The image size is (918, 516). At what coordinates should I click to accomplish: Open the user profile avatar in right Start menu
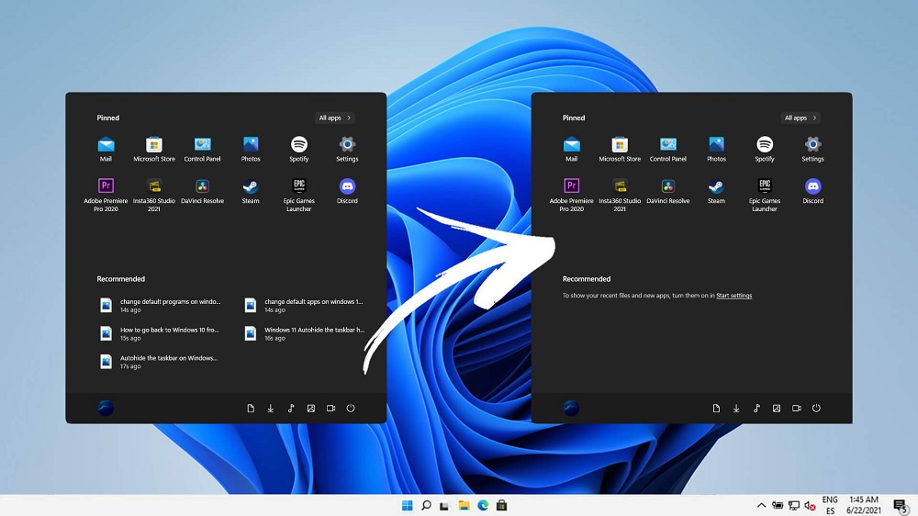tap(571, 409)
